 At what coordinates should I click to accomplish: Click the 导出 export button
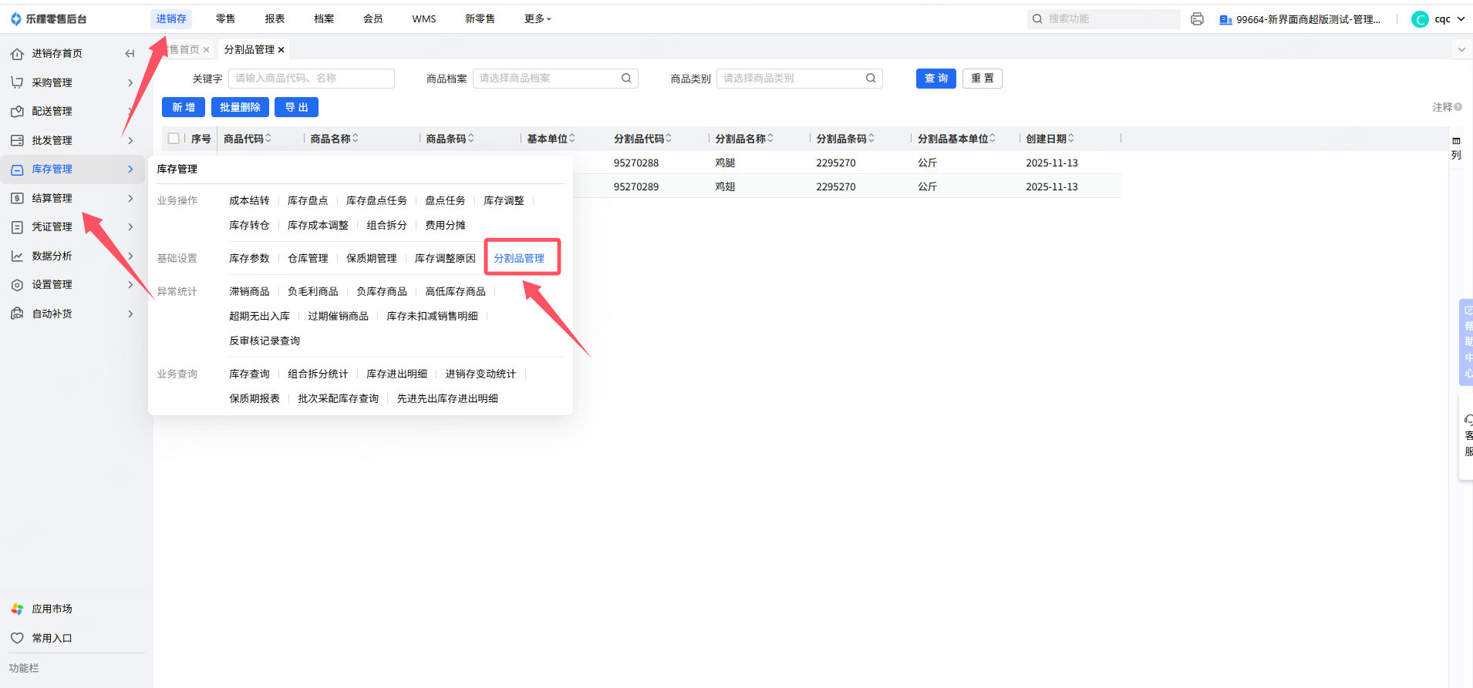pyautogui.click(x=296, y=107)
